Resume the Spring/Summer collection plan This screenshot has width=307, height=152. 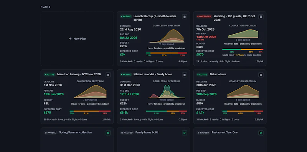tap(108, 133)
